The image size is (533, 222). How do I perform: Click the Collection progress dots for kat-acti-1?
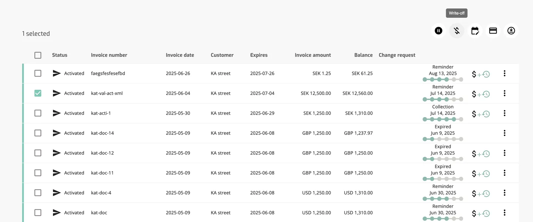(x=443, y=119)
